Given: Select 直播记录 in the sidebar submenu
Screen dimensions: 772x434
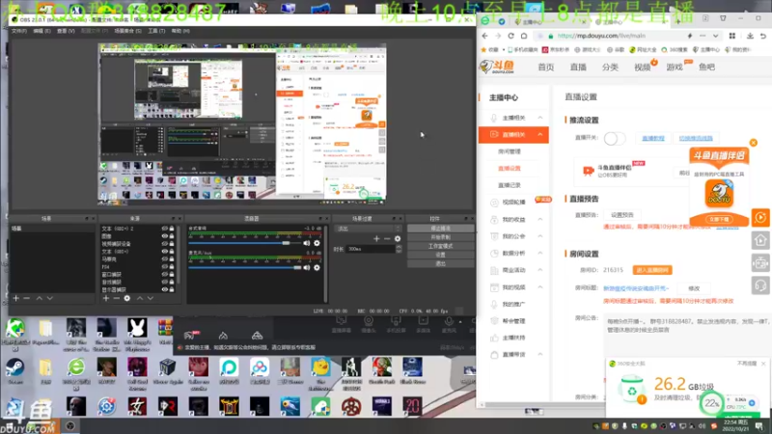Looking at the screenshot, I should (x=510, y=185).
